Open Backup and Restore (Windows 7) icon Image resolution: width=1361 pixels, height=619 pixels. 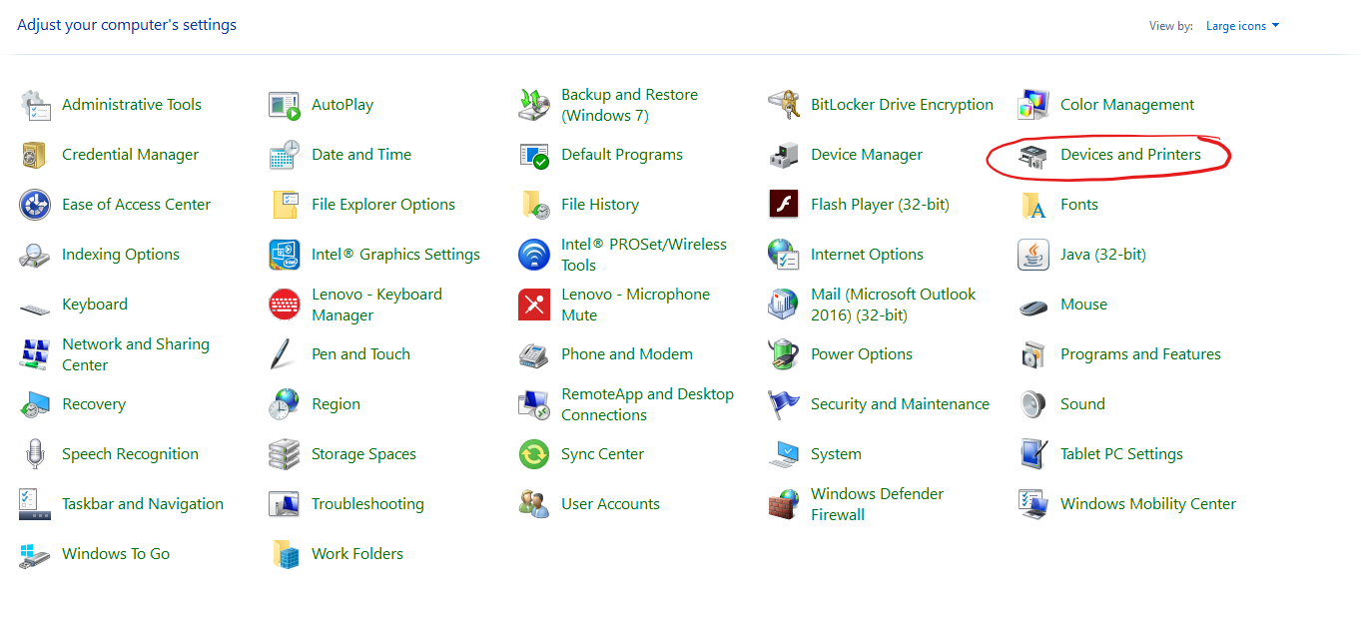(534, 105)
